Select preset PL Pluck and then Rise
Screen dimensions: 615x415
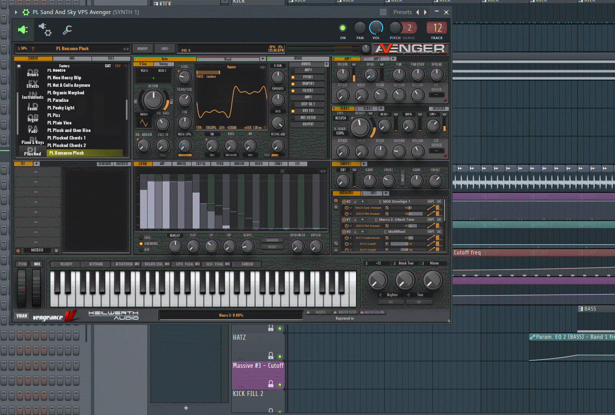coord(69,130)
